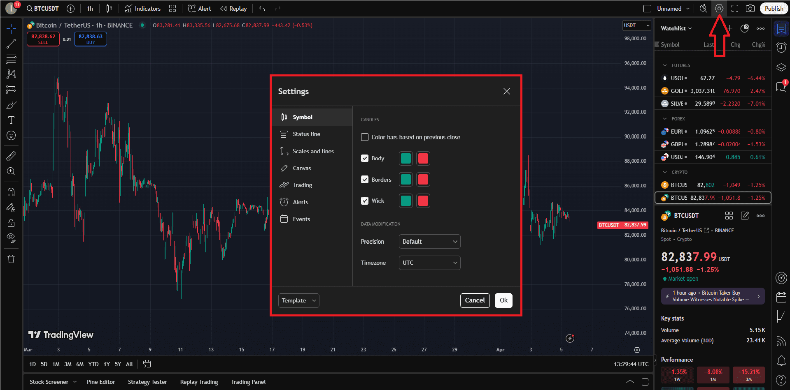Toggle hide all drawings eye icon

coord(11,238)
